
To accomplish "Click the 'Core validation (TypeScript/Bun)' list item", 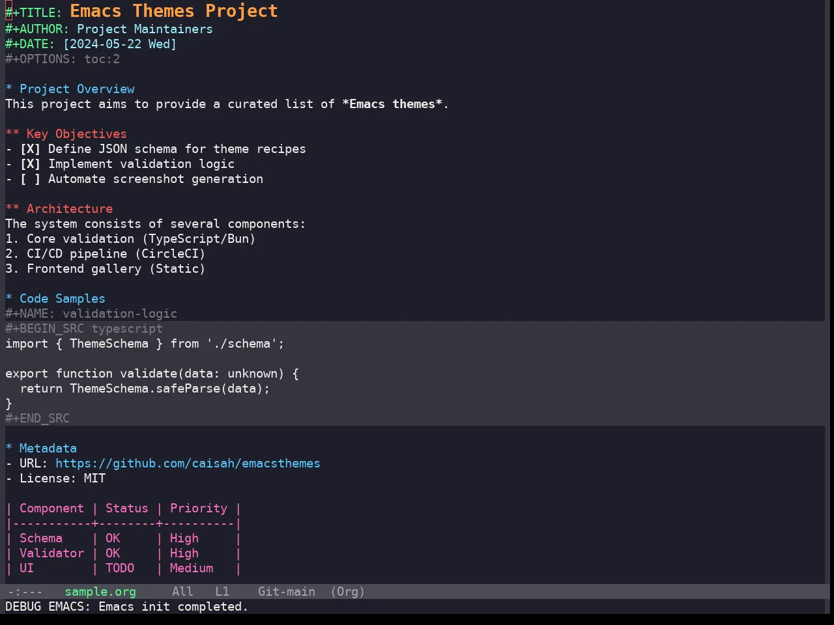I will 130,239.
